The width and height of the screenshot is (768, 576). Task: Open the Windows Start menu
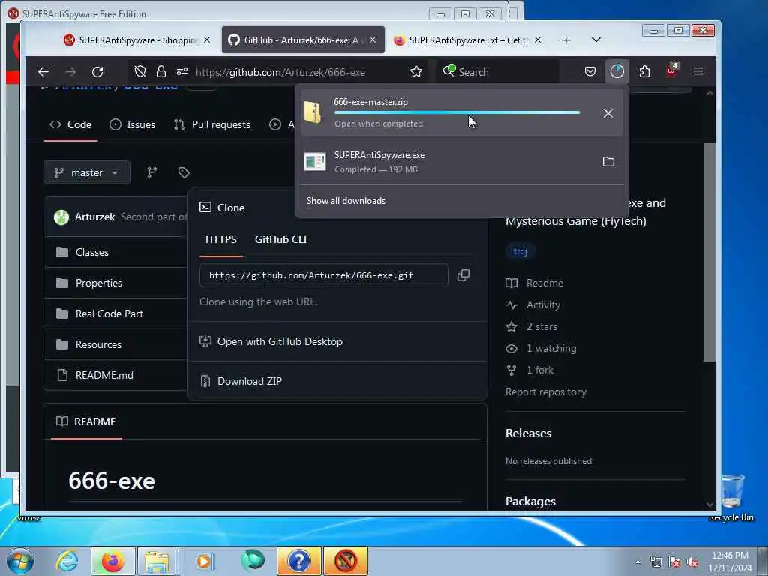(19, 561)
